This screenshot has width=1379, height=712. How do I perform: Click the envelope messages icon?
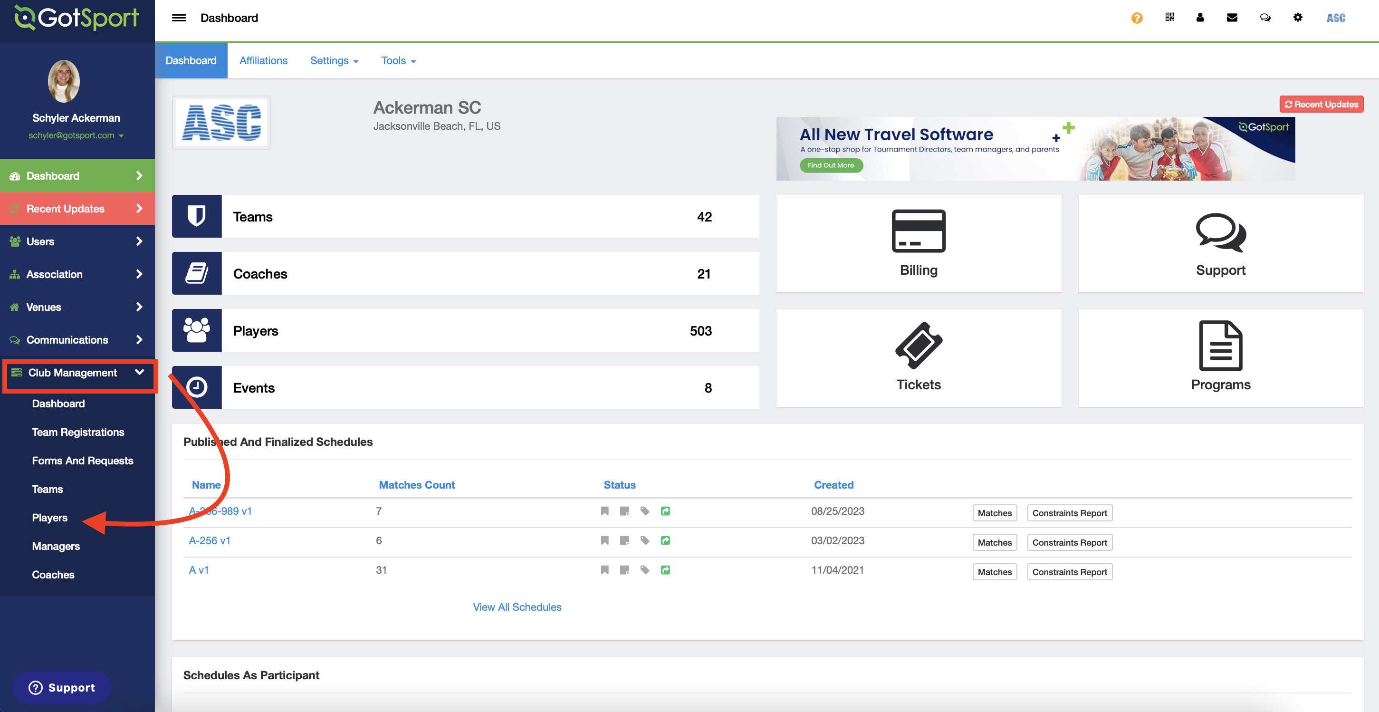coord(1232,18)
